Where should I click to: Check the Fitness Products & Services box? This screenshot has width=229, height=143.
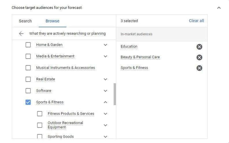coord(40,114)
